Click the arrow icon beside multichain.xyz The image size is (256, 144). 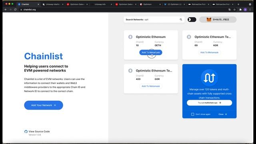click(x=220, y=103)
